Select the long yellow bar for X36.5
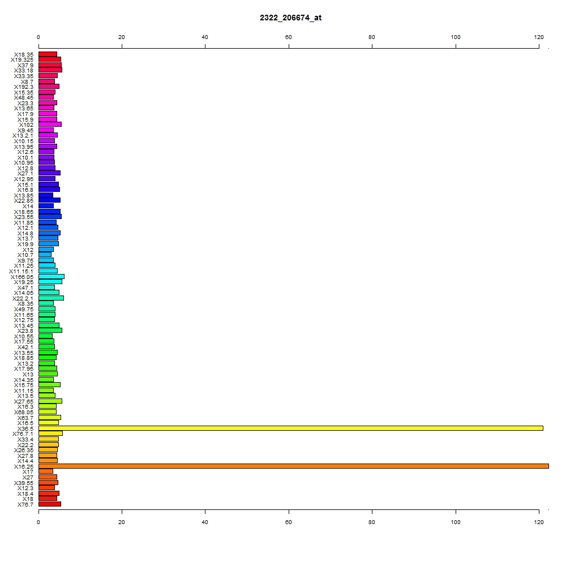The height and width of the screenshot is (566, 566). point(291,428)
